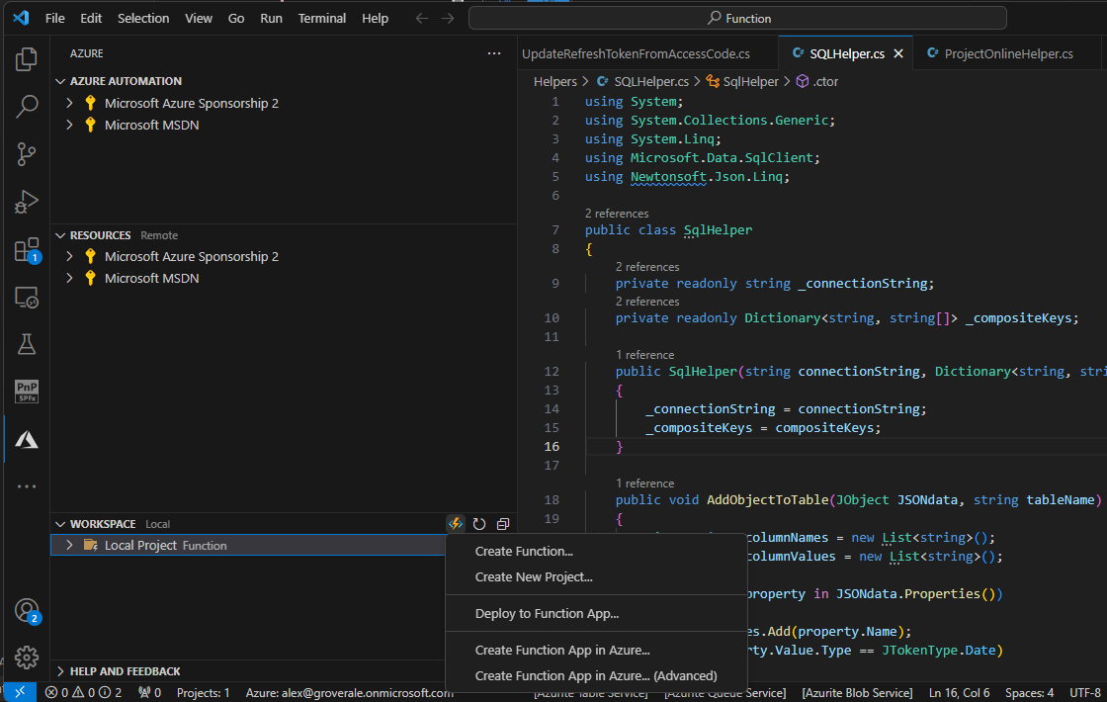Click the SharePoint PnP SPFx icon
1107x702 pixels.
[27, 392]
